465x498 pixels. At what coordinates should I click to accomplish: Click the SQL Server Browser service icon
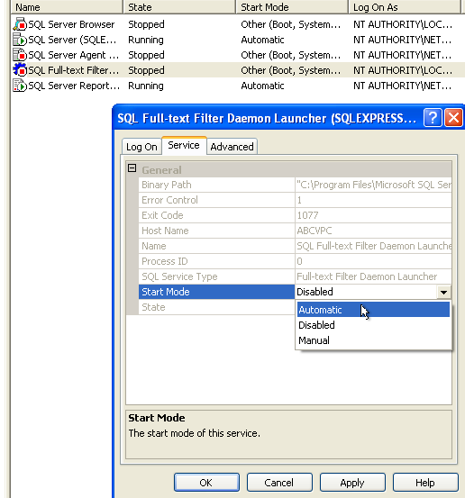(x=20, y=24)
